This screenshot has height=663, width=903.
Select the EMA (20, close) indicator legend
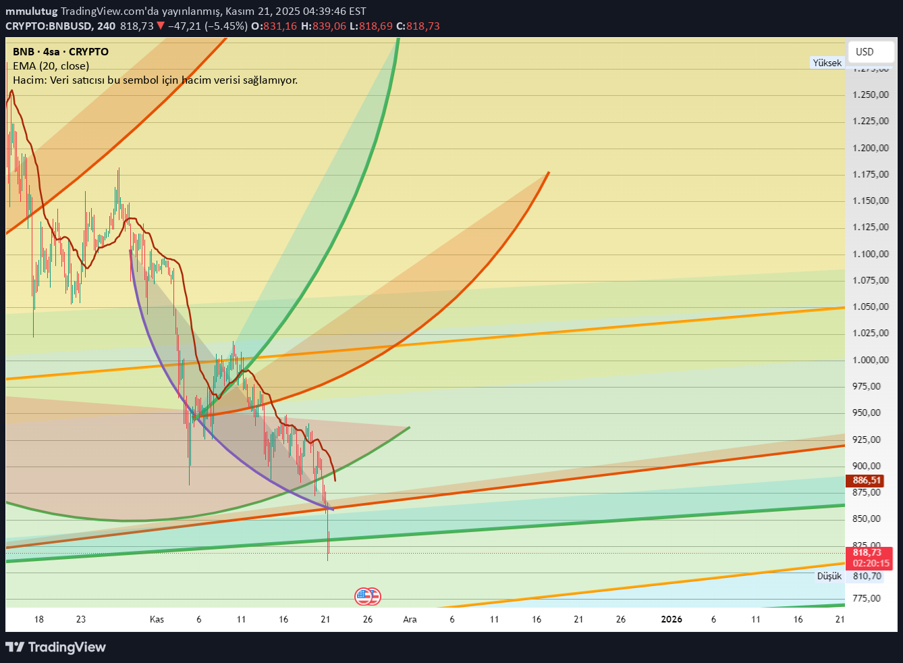tap(51, 66)
